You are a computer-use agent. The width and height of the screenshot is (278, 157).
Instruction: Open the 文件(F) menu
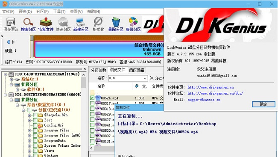[8, 12]
